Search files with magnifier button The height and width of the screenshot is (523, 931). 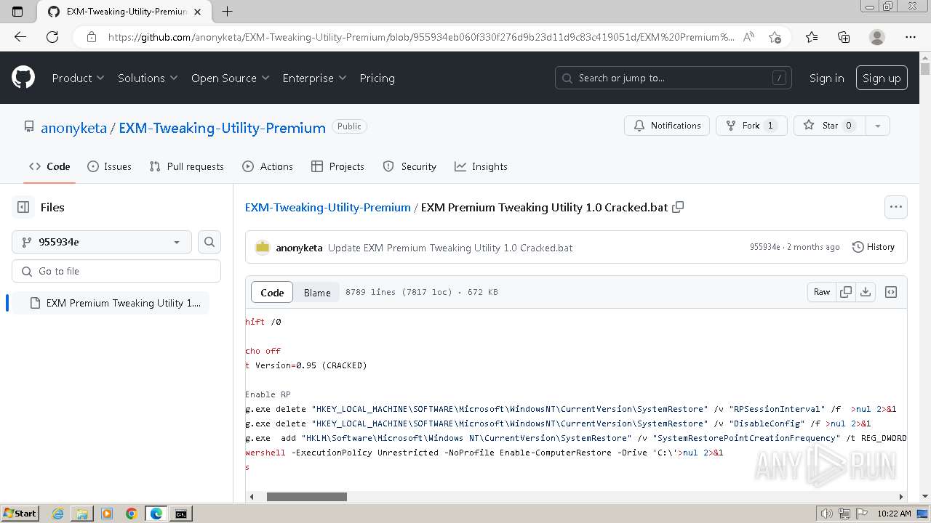pos(209,242)
